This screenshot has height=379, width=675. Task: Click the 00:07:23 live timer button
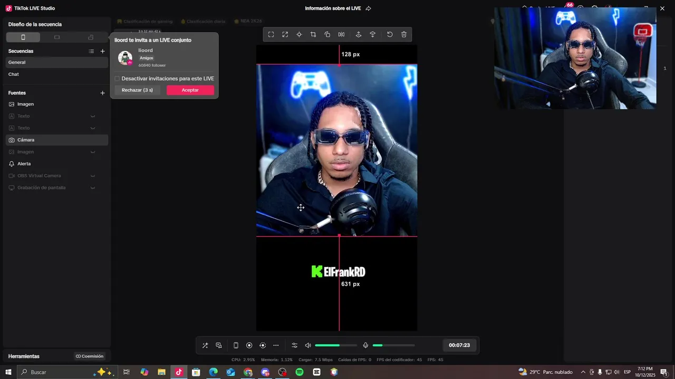click(459, 345)
